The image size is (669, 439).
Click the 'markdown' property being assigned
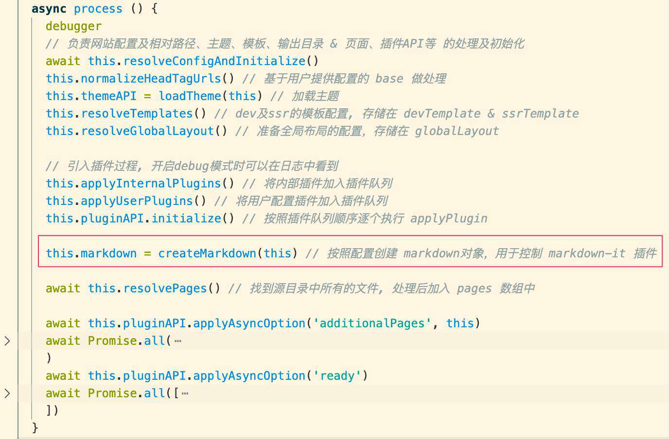(109, 253)
